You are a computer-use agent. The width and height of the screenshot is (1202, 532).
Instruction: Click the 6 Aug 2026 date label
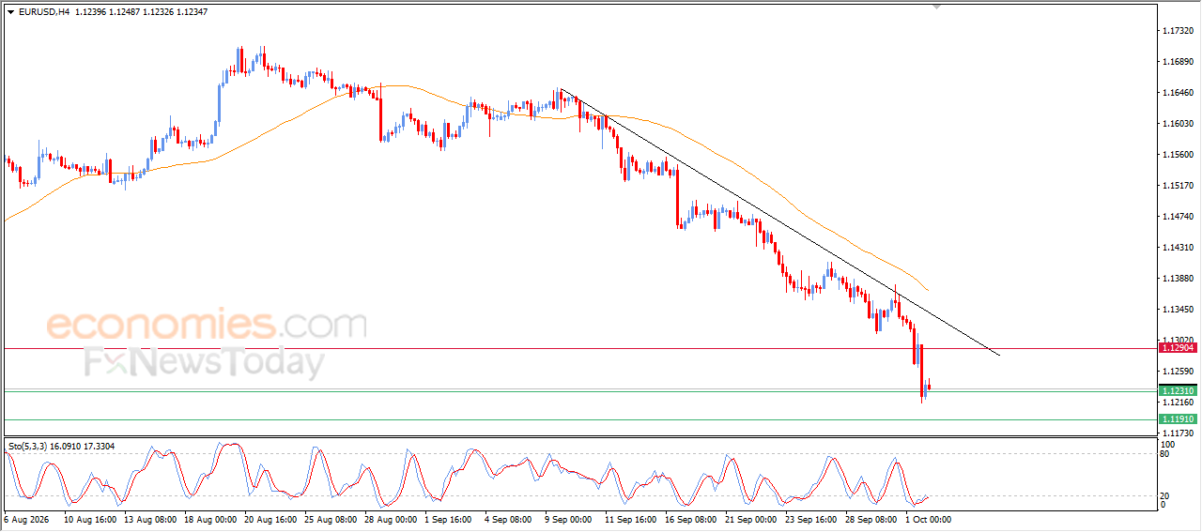[x=26, y=518]
